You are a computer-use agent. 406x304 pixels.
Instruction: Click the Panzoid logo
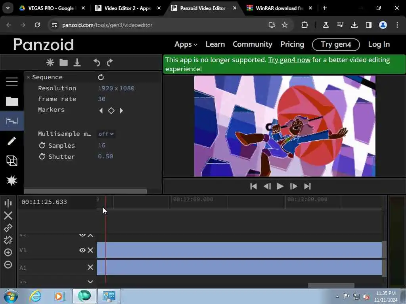point(44,44)
